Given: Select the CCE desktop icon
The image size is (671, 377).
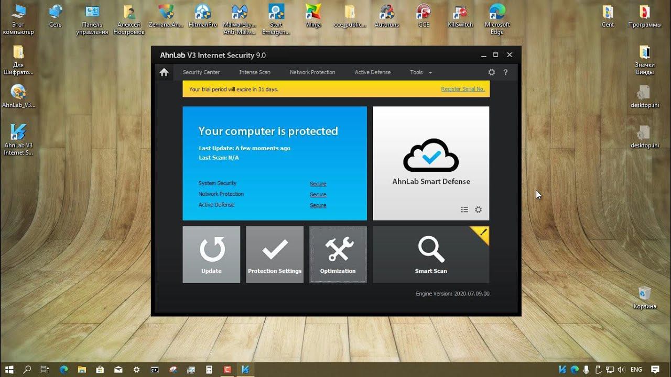Looking at the screenshot, I should (424, 17).
